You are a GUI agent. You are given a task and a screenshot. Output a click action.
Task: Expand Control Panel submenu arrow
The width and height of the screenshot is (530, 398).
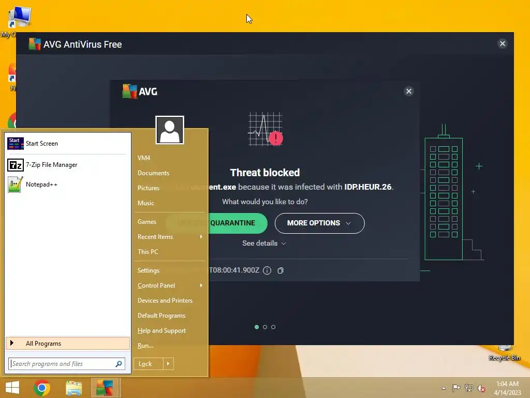tap(201, 286)
